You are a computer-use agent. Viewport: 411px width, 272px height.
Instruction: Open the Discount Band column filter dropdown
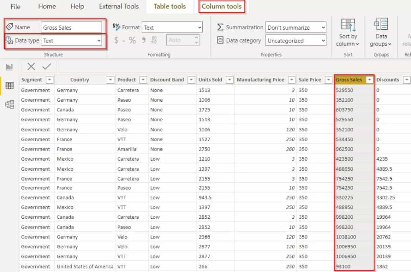[x=191, y=80]
